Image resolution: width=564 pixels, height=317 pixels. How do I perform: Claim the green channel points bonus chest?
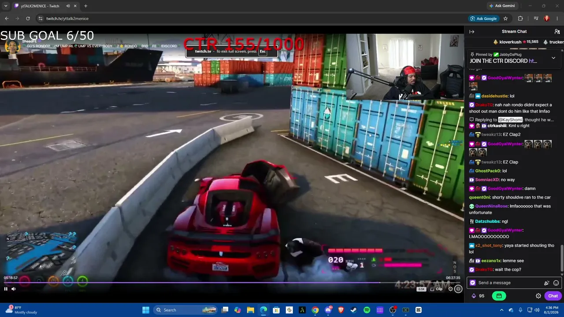499,296
